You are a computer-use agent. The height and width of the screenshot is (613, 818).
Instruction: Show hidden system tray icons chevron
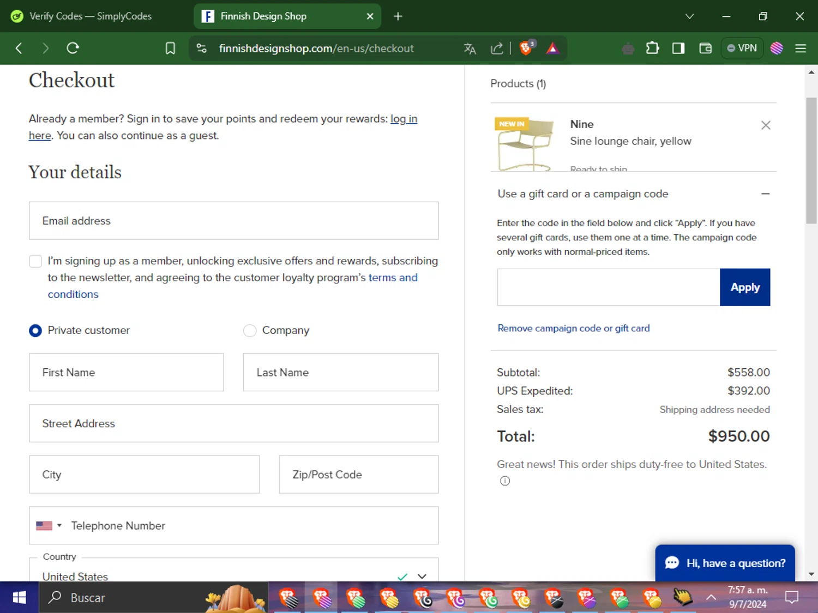point(711,598)
